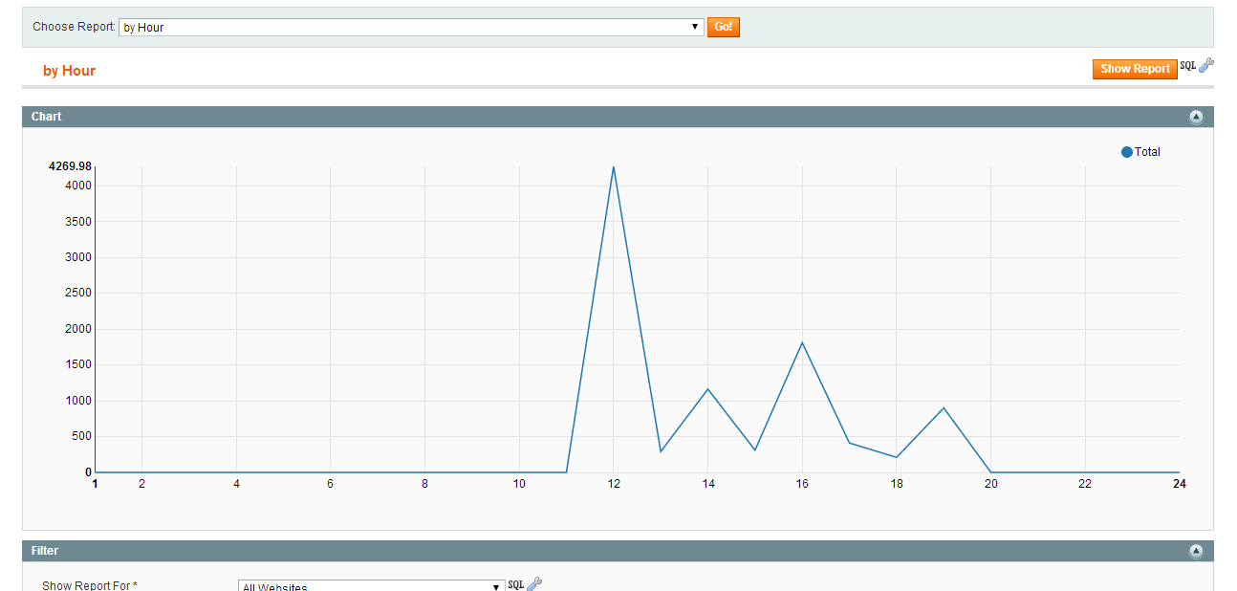Click the Total legend text
Image resolution: width=1237 pixels, height=591 pixels.
[x=1147, y=152]
